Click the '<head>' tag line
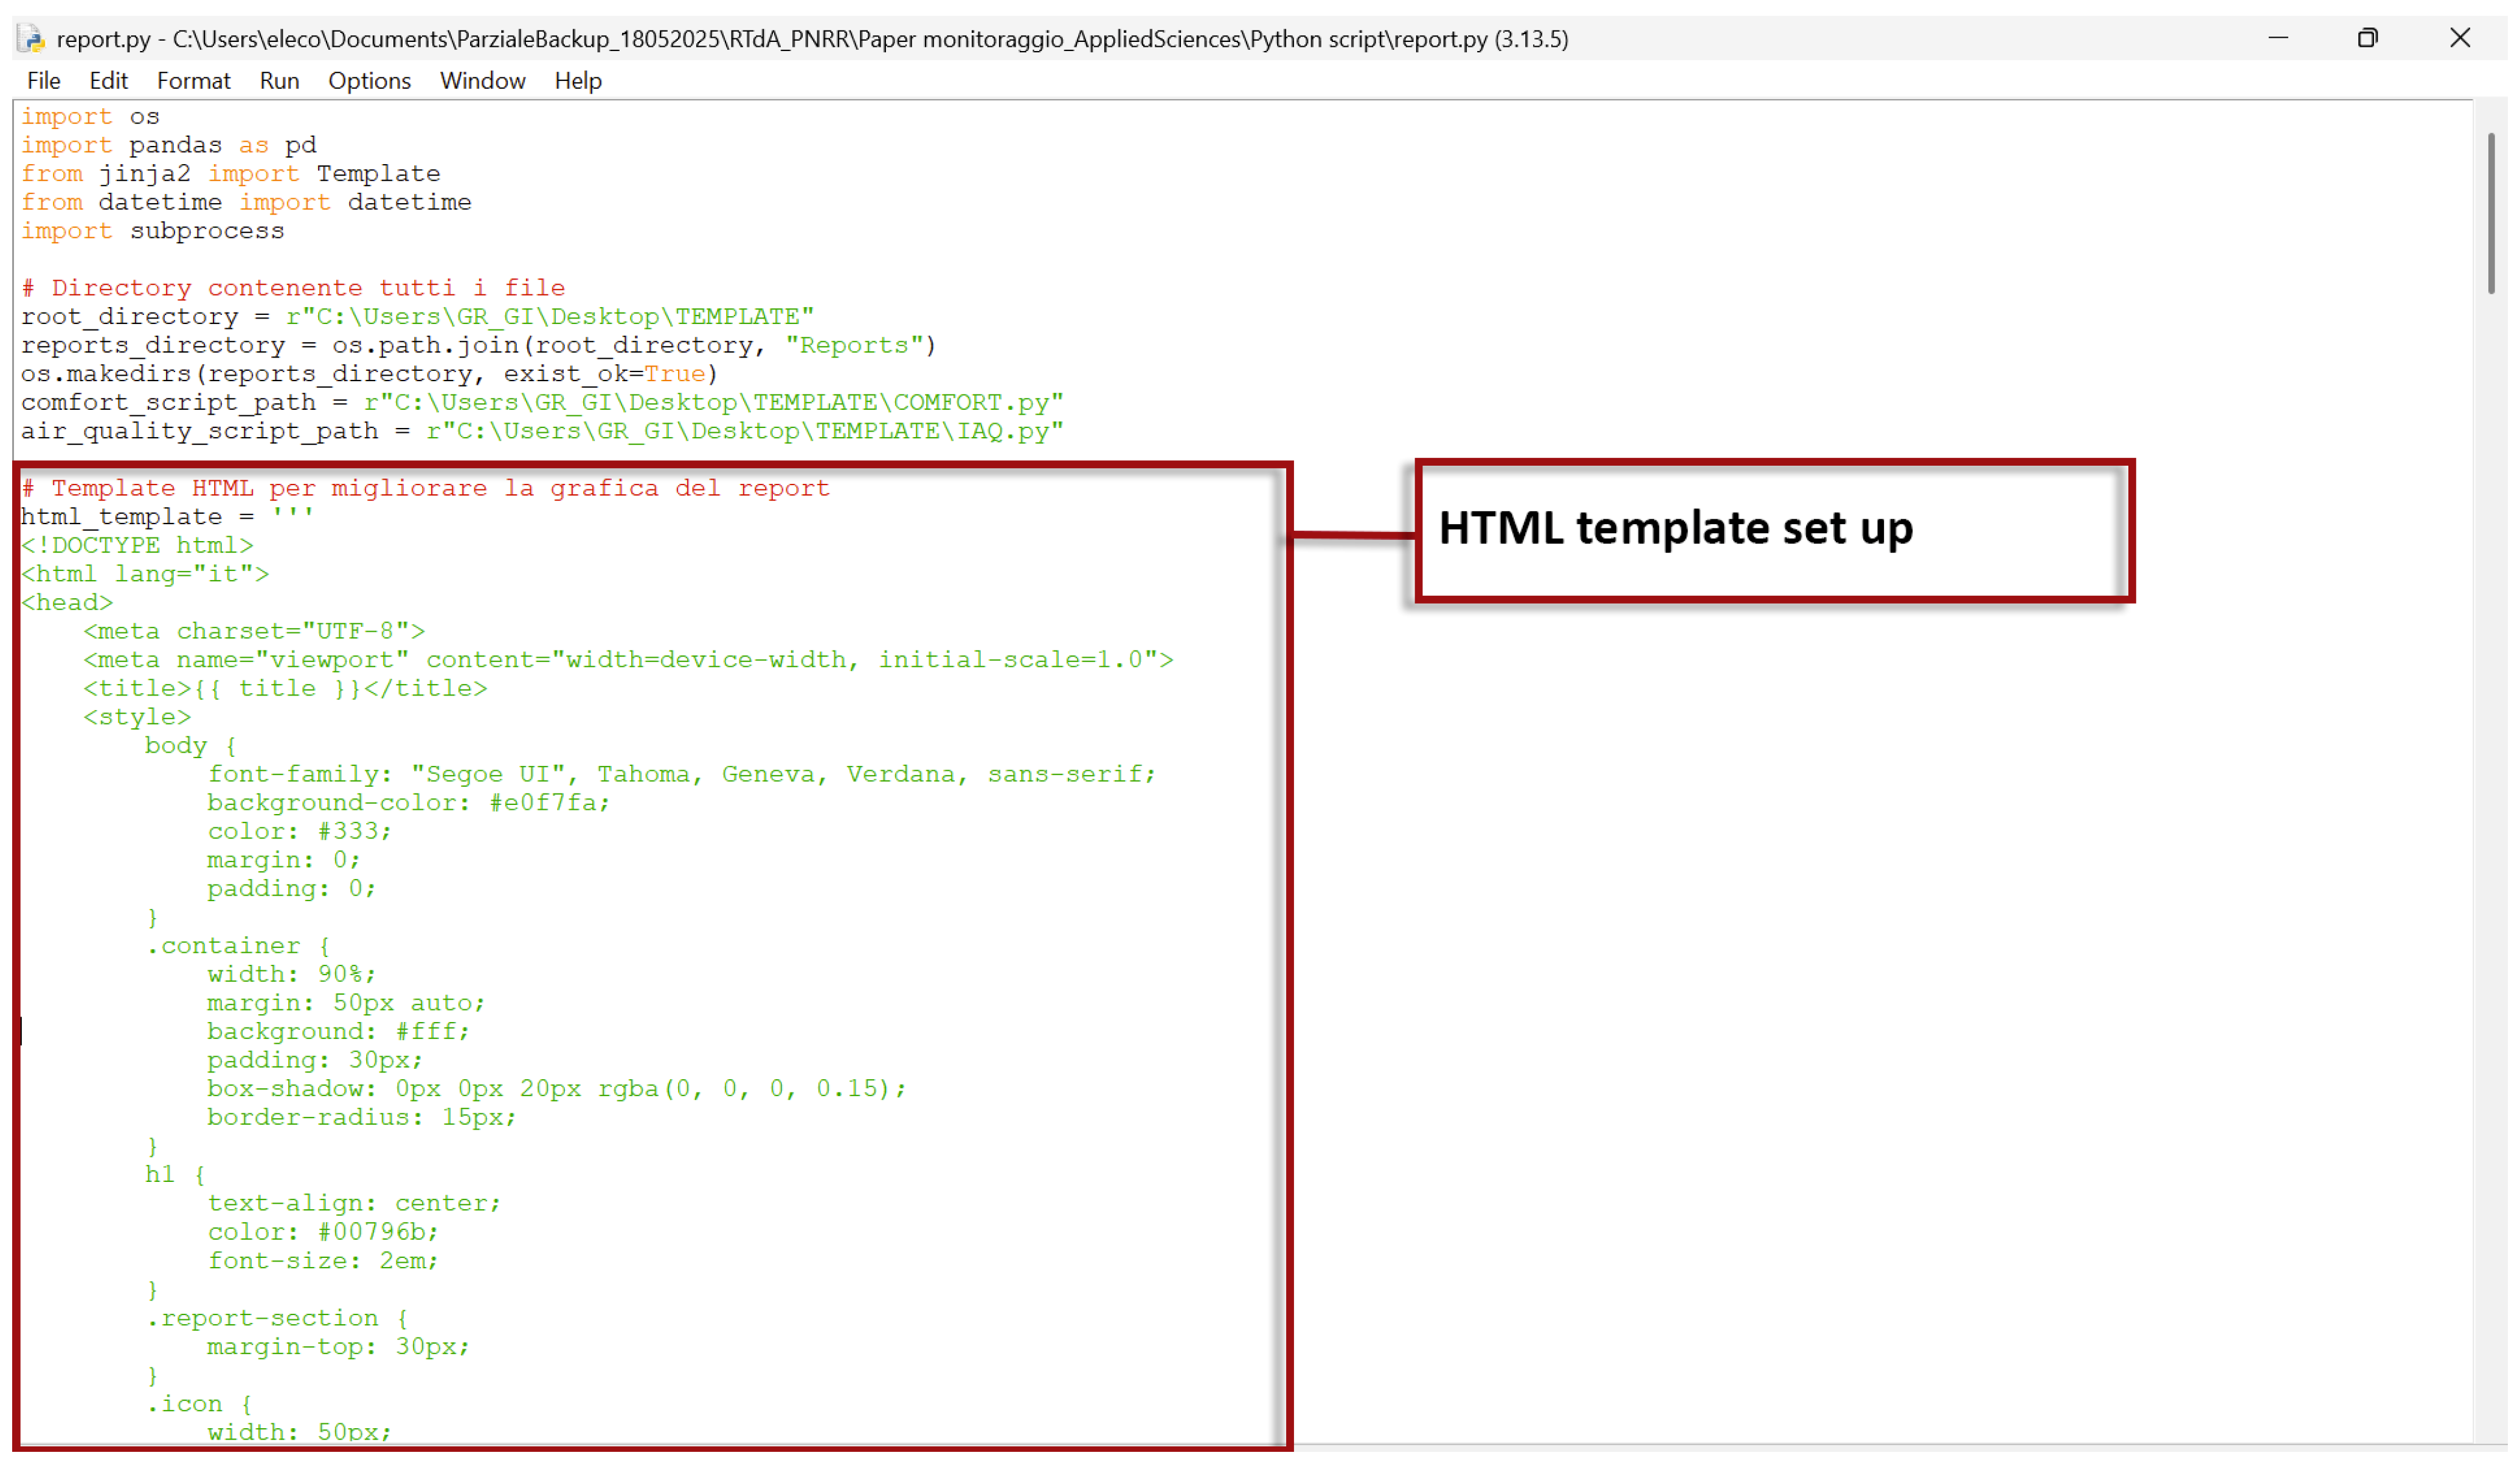 coord(67,603)
